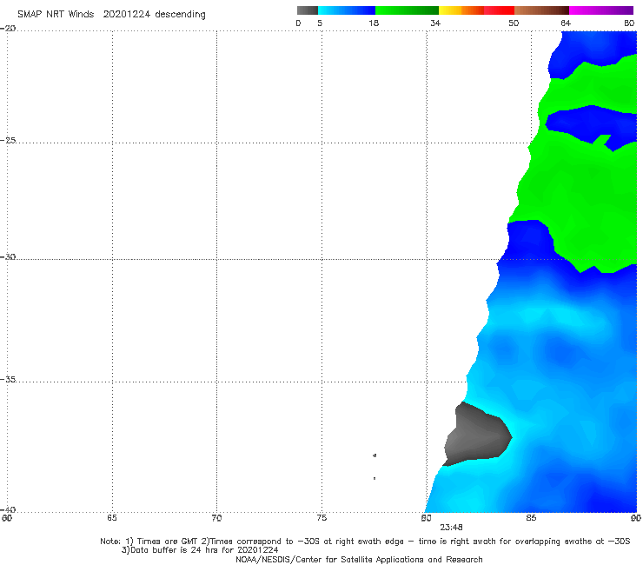Click the swath time label '23:48'

coord(452,528)
